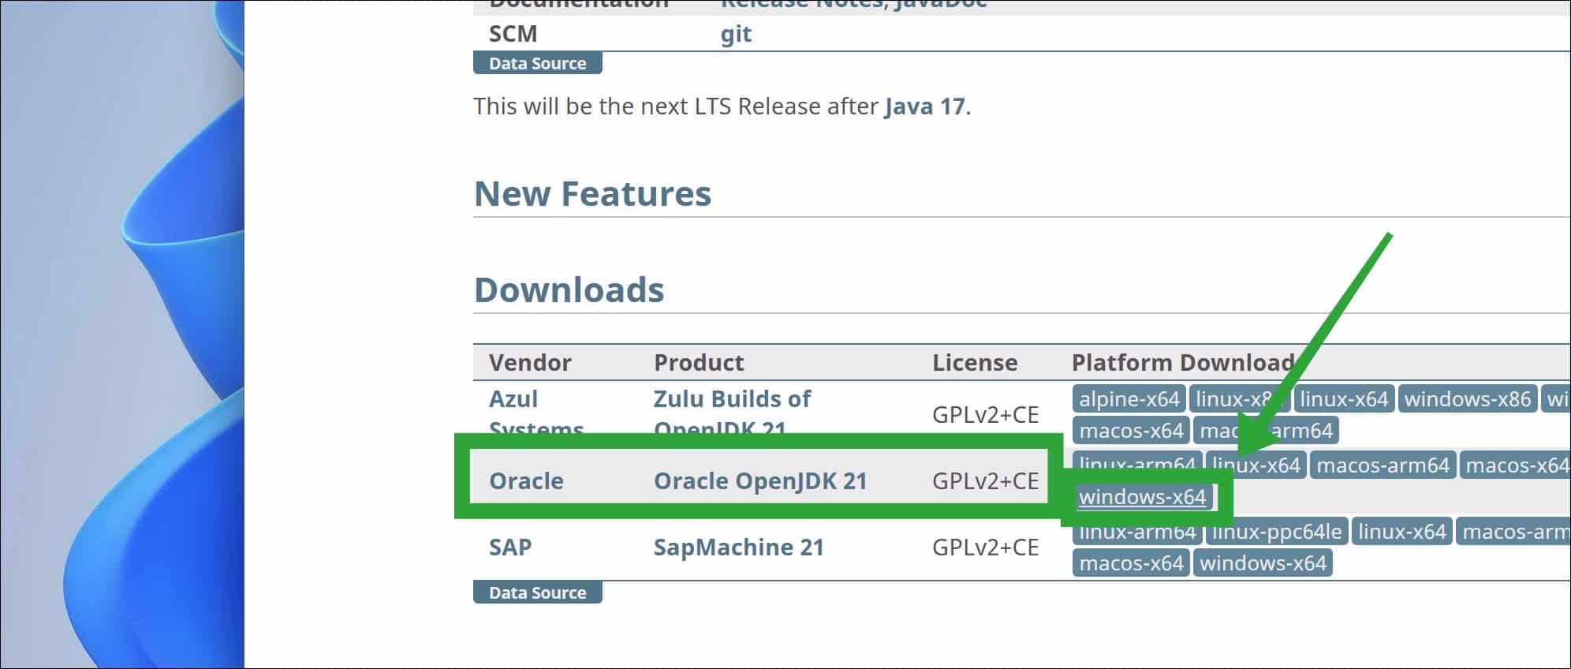Click the Azul Systems vendor link
The height and width of the screenshot is (669, 1571).
tap(513, 399)
